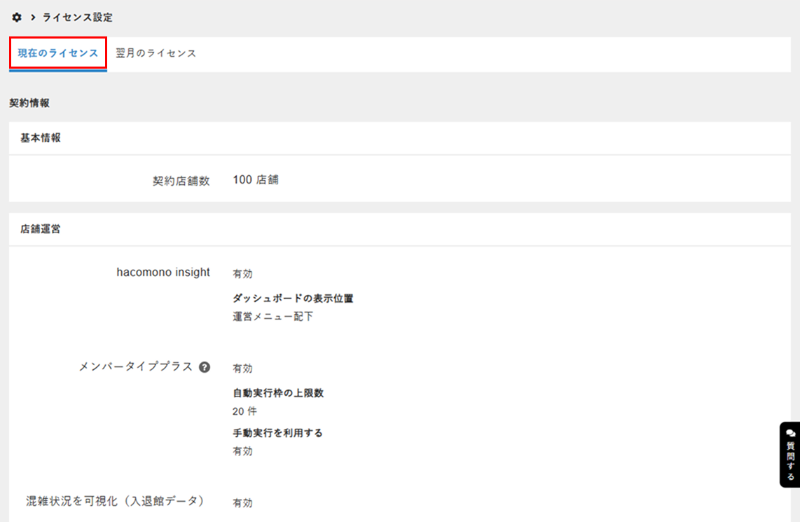This screenshot has height=522, width=800.
Task: Open the 翌月のライセンス tab
Action: coord(156,53)
